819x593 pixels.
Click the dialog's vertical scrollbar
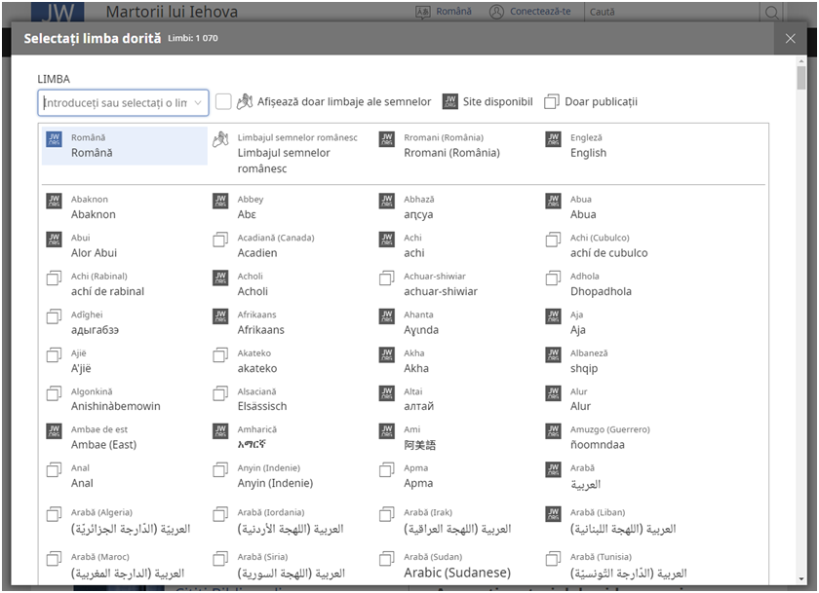pos(800,292)
